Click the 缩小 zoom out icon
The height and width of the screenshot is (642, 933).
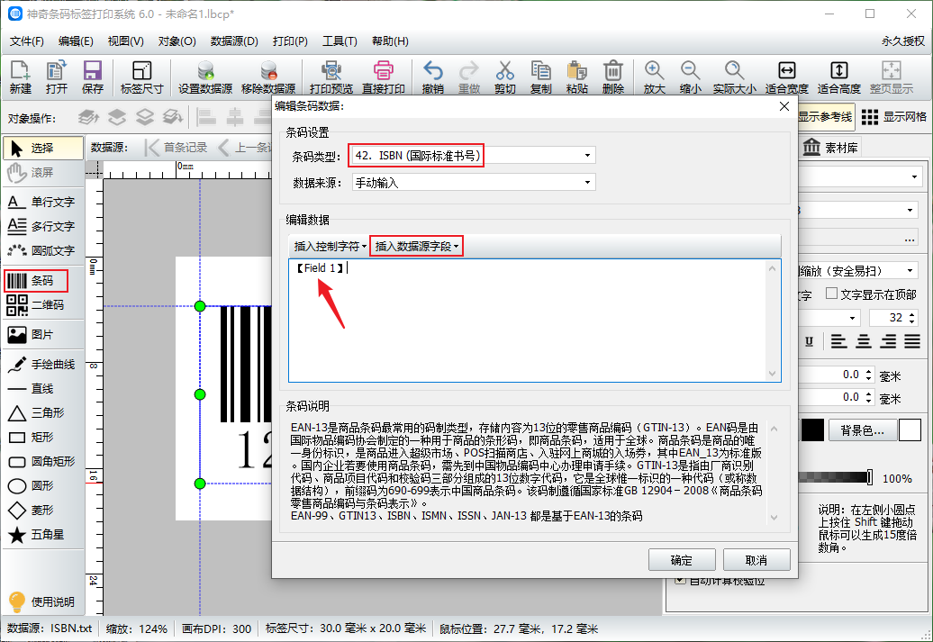[690, 77]
